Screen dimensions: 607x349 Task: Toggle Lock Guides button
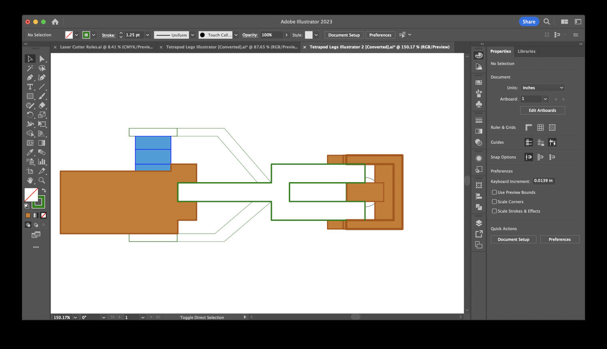point(540,142)
